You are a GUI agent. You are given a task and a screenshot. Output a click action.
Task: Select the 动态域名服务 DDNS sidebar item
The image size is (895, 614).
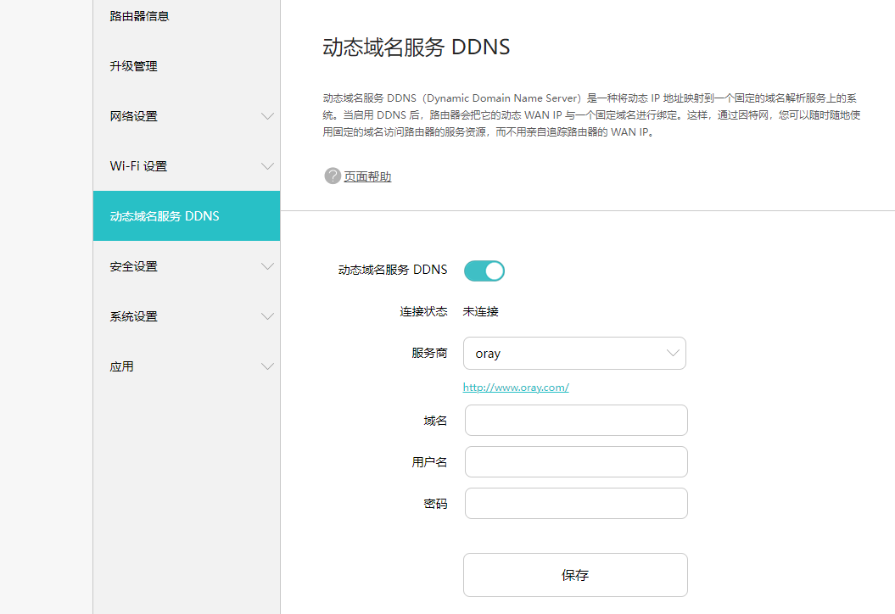tap(165, 216)
